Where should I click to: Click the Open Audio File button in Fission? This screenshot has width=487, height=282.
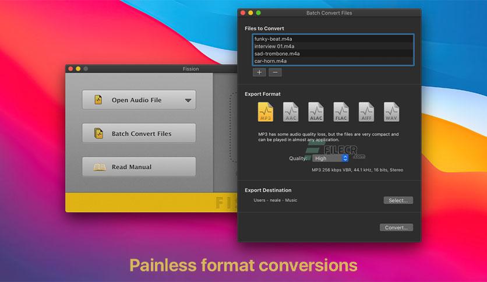(139, 100)
